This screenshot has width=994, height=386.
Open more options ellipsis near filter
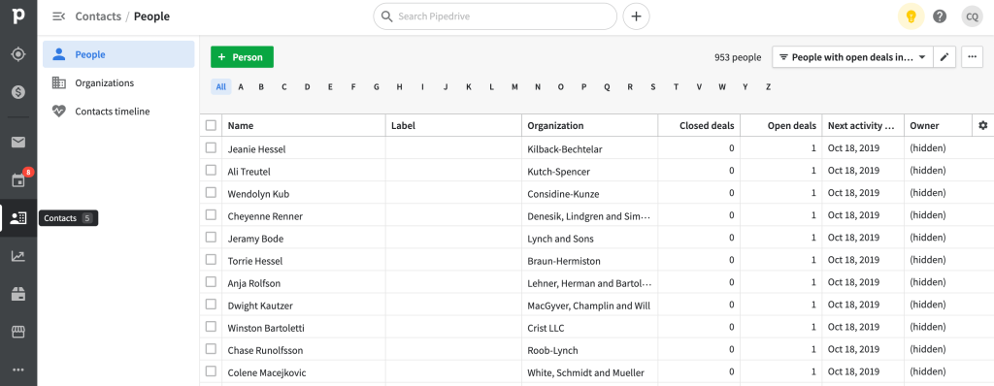coord(972,57)
